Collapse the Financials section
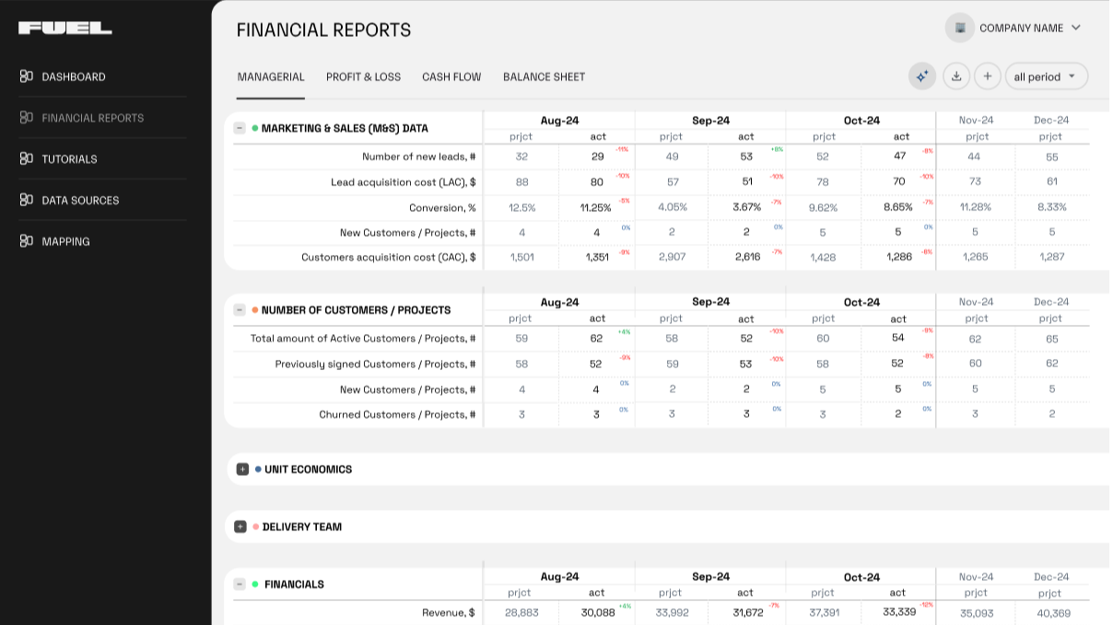Image resolution: width=1113 pixels, height=625 pixels. coord(240,584)
